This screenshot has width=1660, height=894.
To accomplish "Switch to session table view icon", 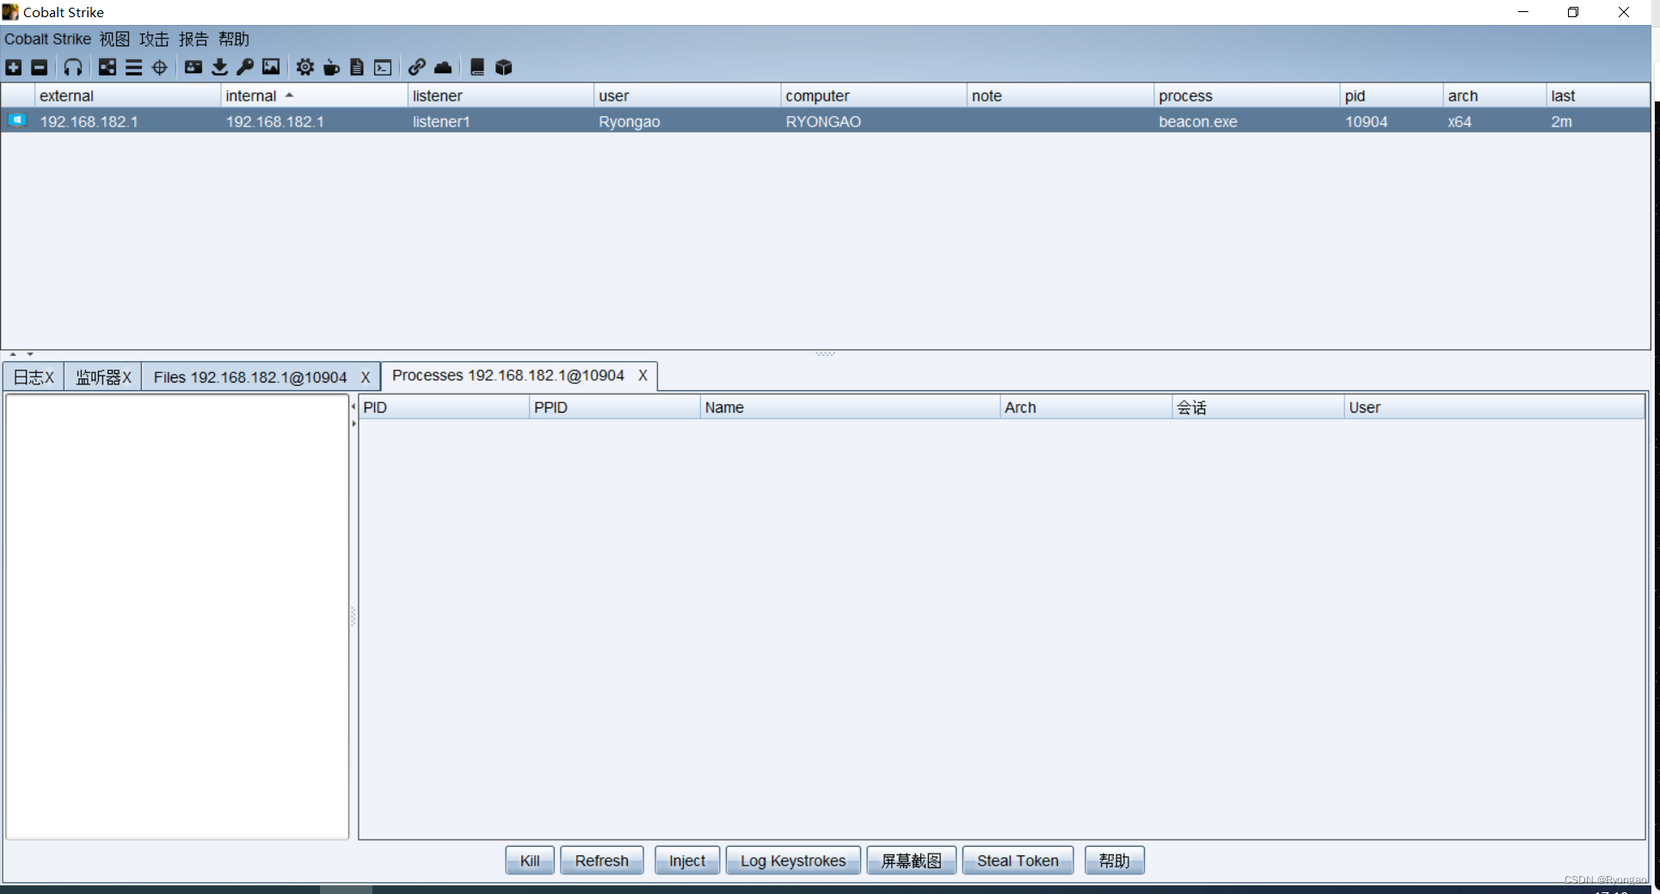I will coord(133,67).
